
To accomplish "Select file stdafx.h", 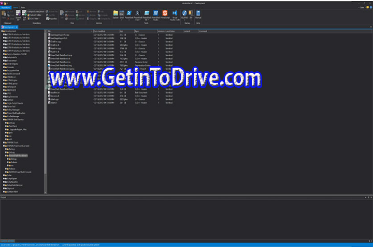I will click(x=53, y=103).
